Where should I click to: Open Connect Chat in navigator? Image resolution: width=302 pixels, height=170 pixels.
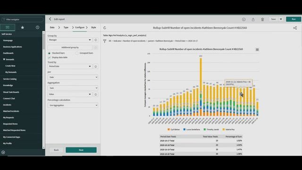pyautogui.click(x=9, y=99)
